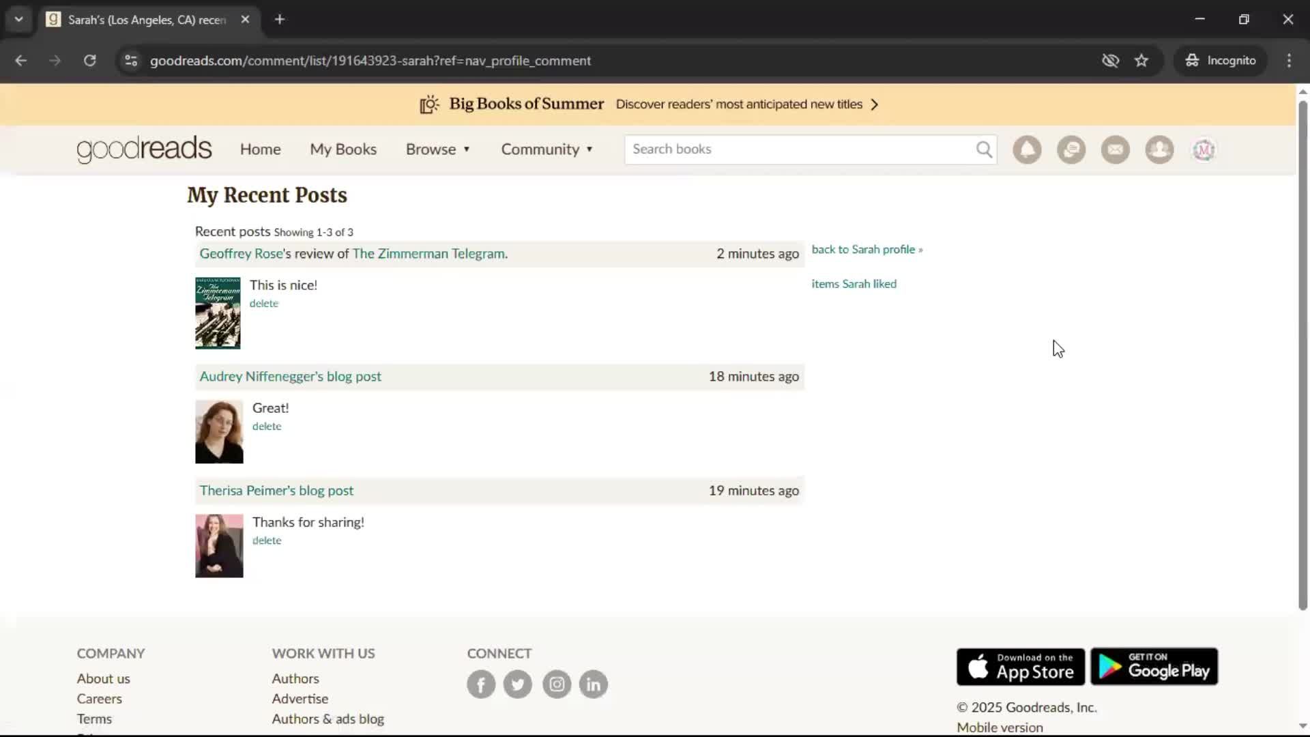Viewport: 1310px width, 737px height.
Task: Click the banner's right chevron arrow
Action: point(875,104)
